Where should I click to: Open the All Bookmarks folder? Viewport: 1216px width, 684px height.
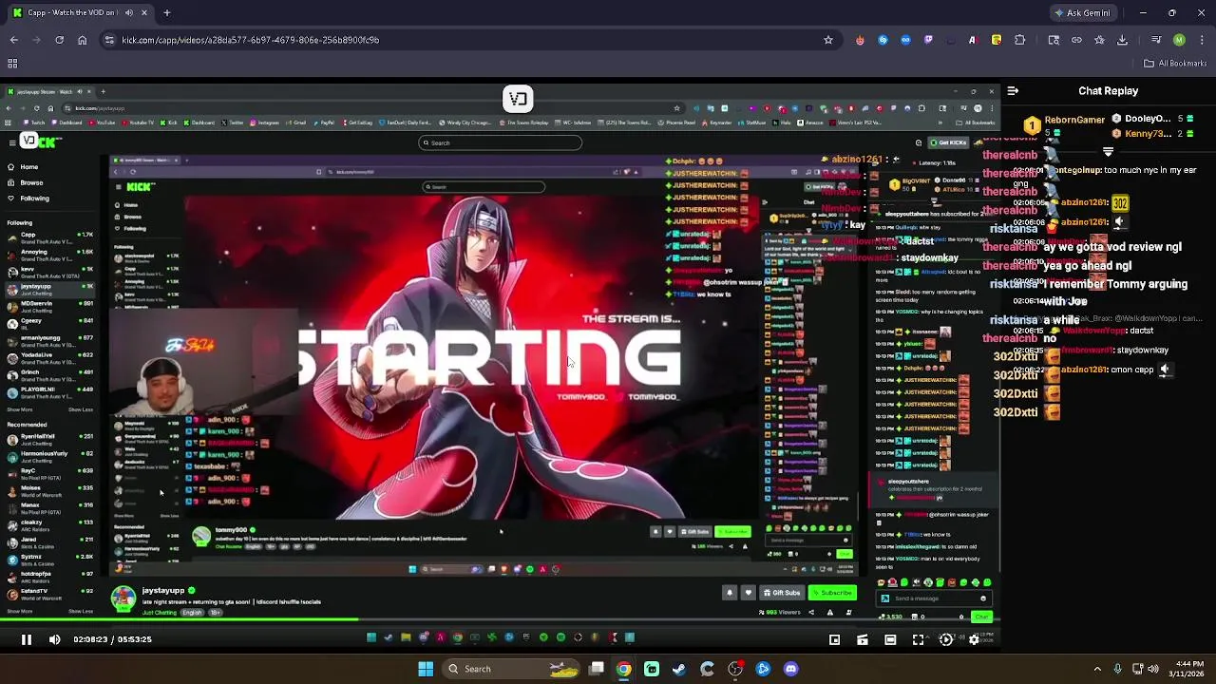click(x=1175, y=64)
